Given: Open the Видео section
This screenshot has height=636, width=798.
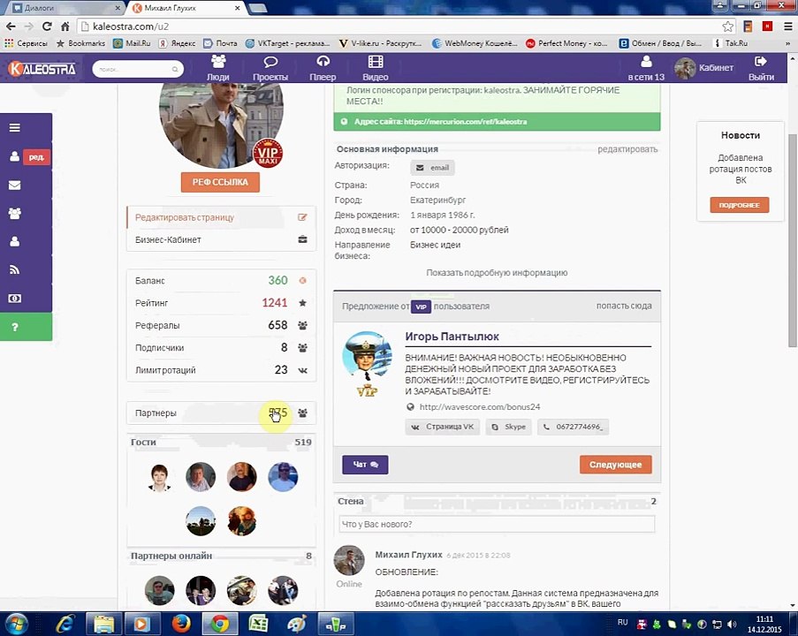Looking at the screenshot, I should [376, 68].
